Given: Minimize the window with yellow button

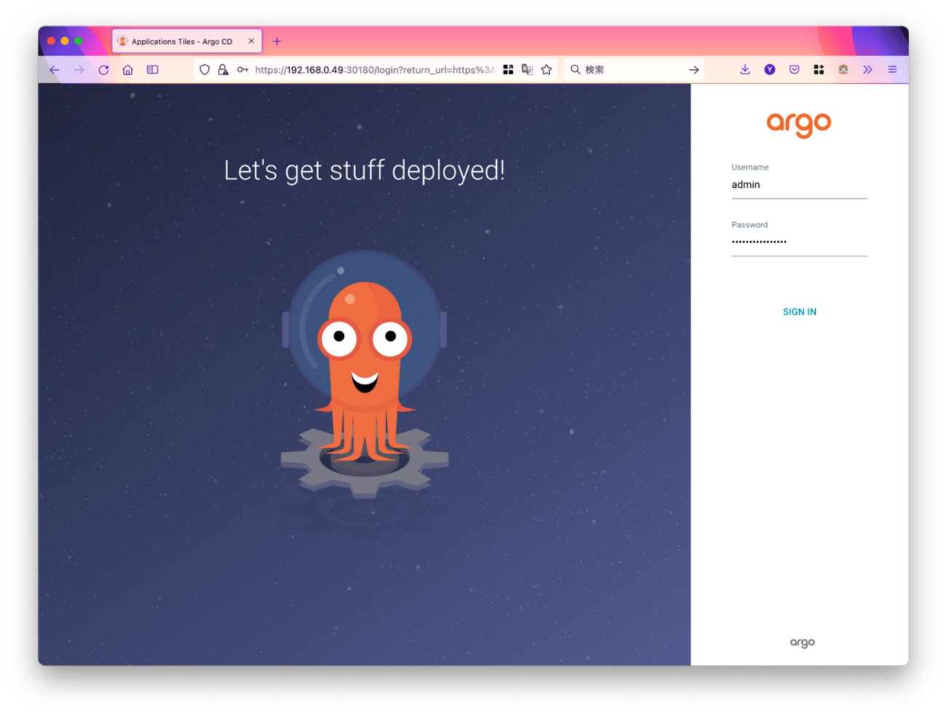Looking at the screenshot, I should [65, 42].
